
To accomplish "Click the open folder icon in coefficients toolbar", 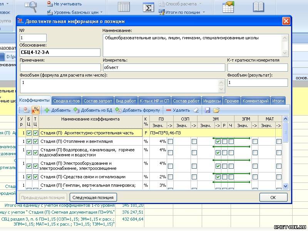I will point(216,110).
